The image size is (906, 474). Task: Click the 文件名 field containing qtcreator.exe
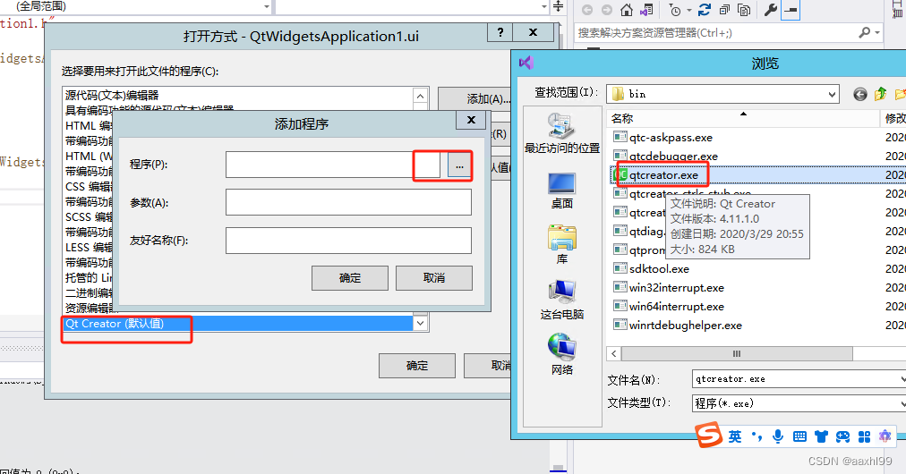(x=799, y=378)
